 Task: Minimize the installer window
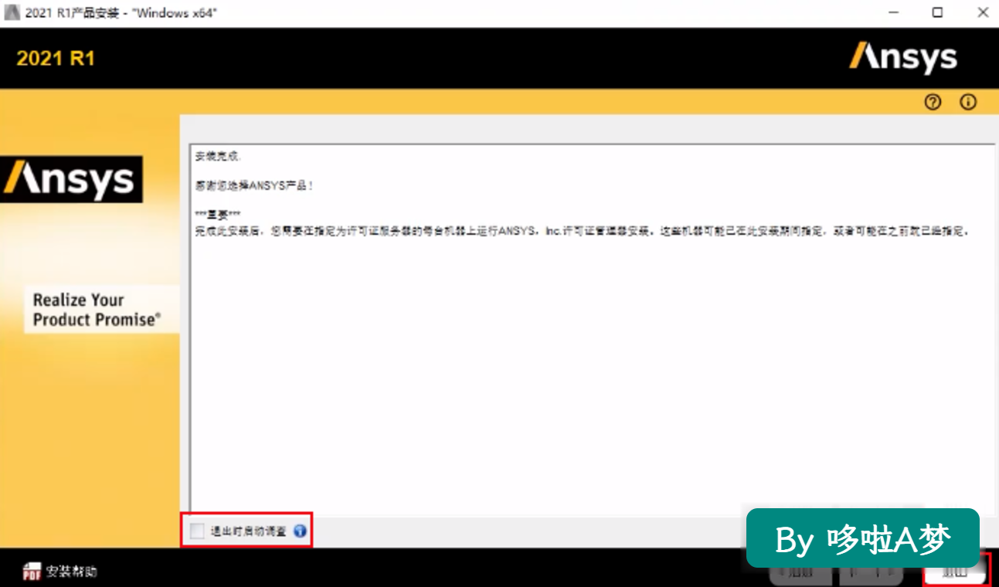pos(893,13)
